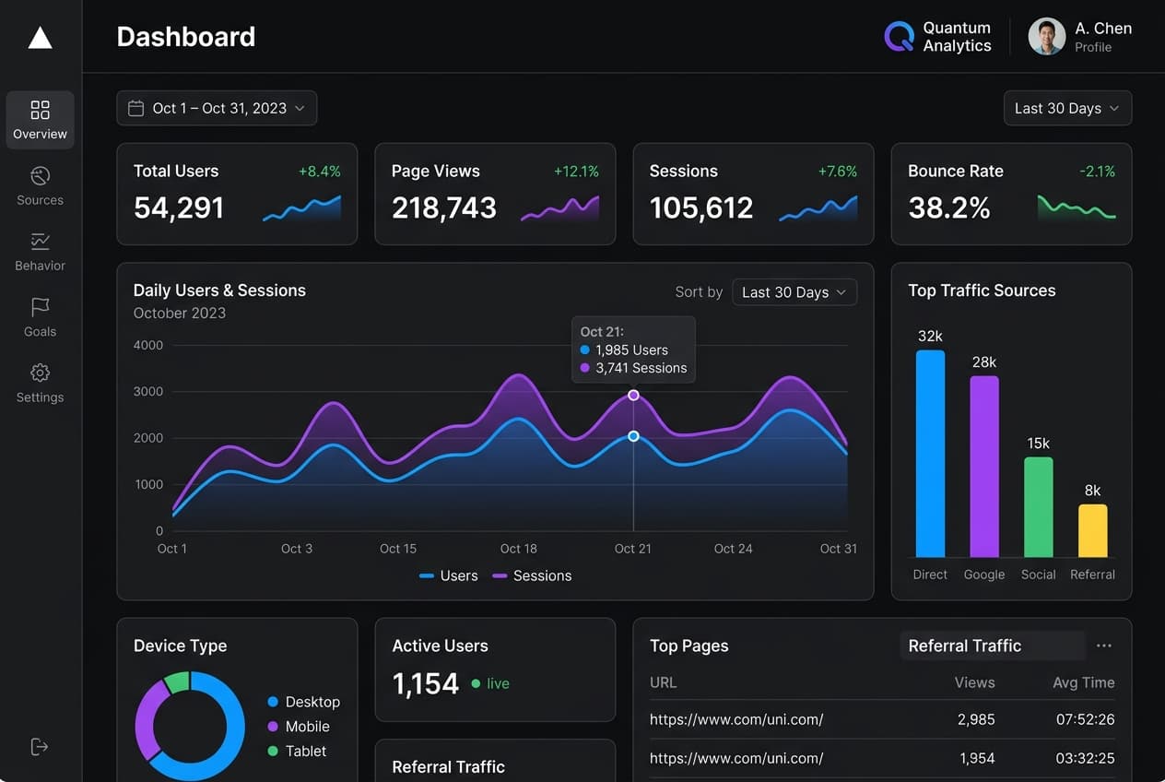
Task: Click the purple Page Views sparkline
Action: 559,208
